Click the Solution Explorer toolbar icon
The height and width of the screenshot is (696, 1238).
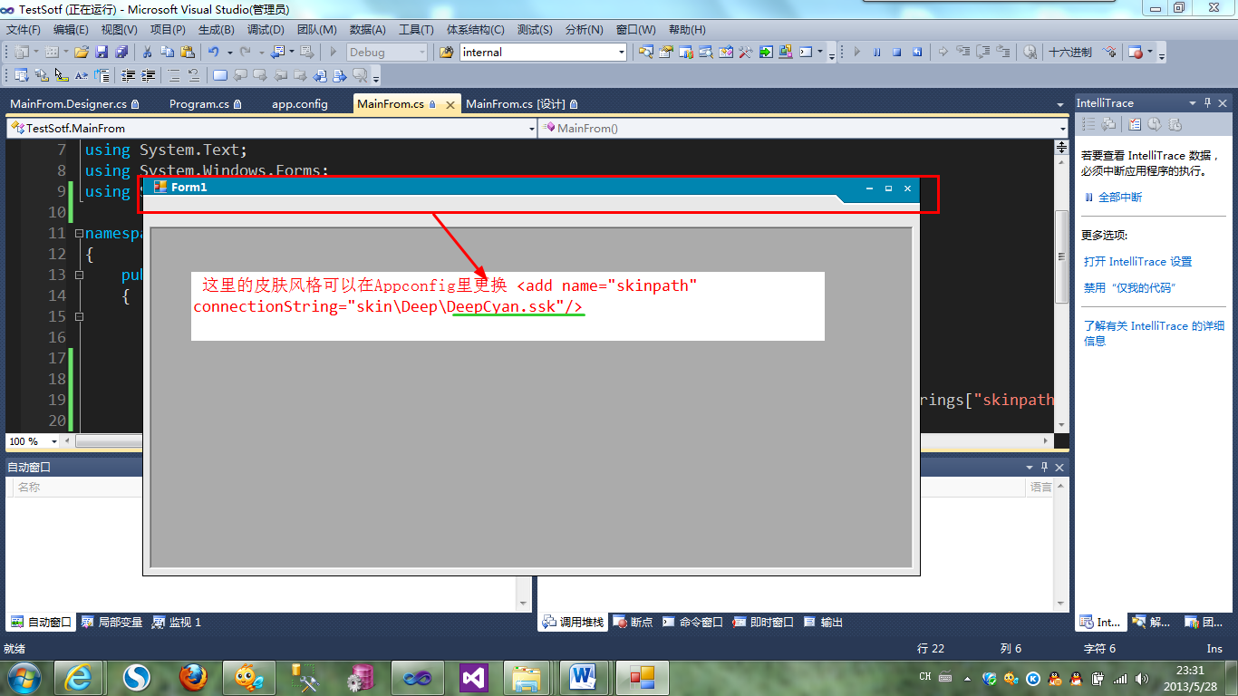645,52
